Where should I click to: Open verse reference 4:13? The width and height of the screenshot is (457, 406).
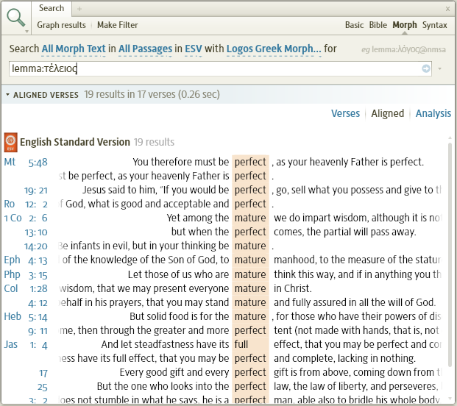(38, 260)
